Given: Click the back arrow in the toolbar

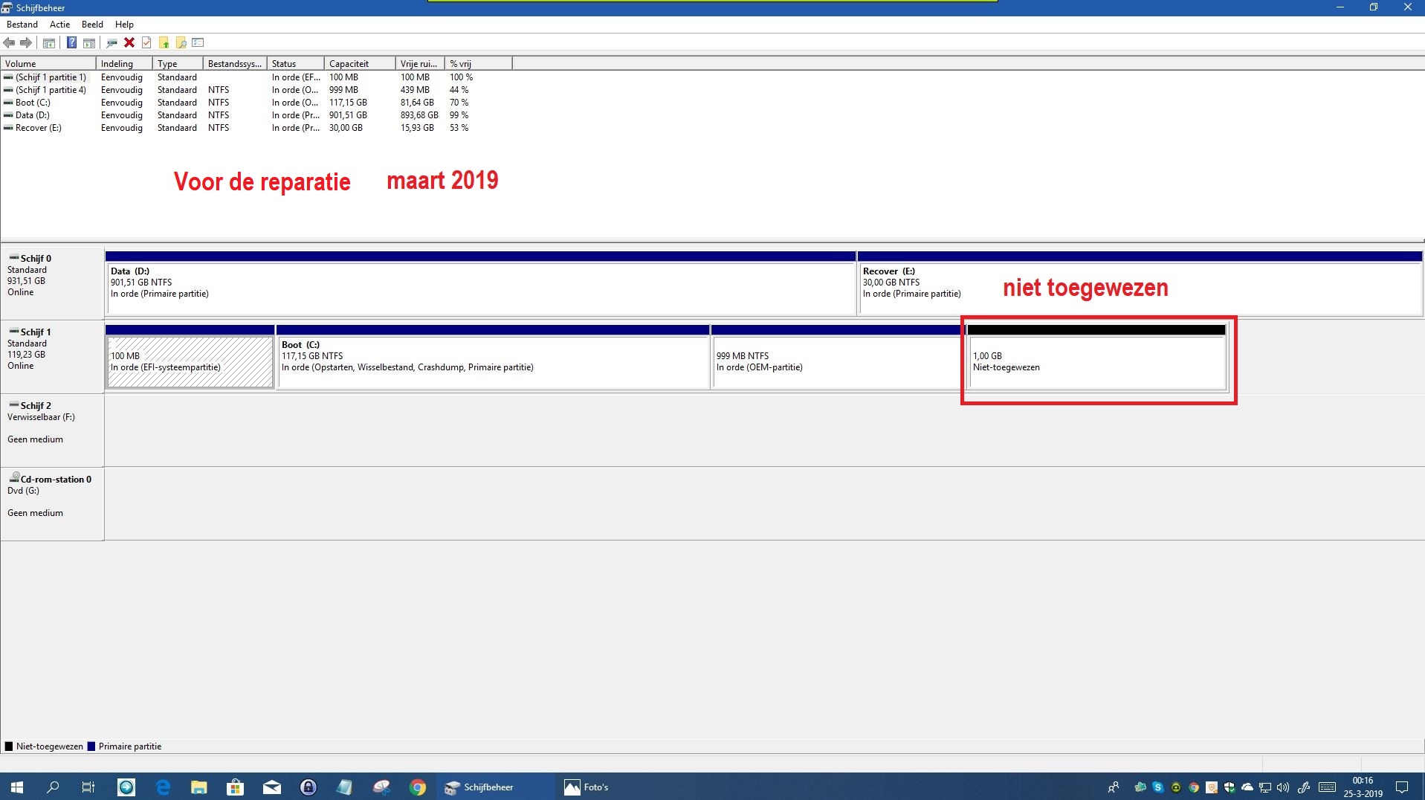Looking at the screenshot, I should coord(10,42).
